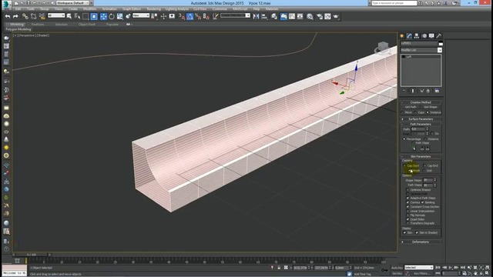Activate the Select Object tool
Viewport: 493px width, 277px height.
(x=69, y=16)
